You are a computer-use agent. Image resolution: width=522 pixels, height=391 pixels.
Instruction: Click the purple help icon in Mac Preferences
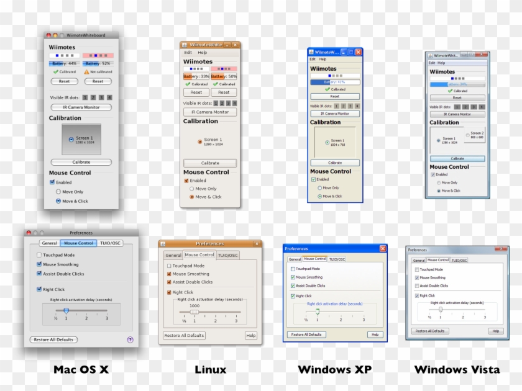tap(130, 339)
